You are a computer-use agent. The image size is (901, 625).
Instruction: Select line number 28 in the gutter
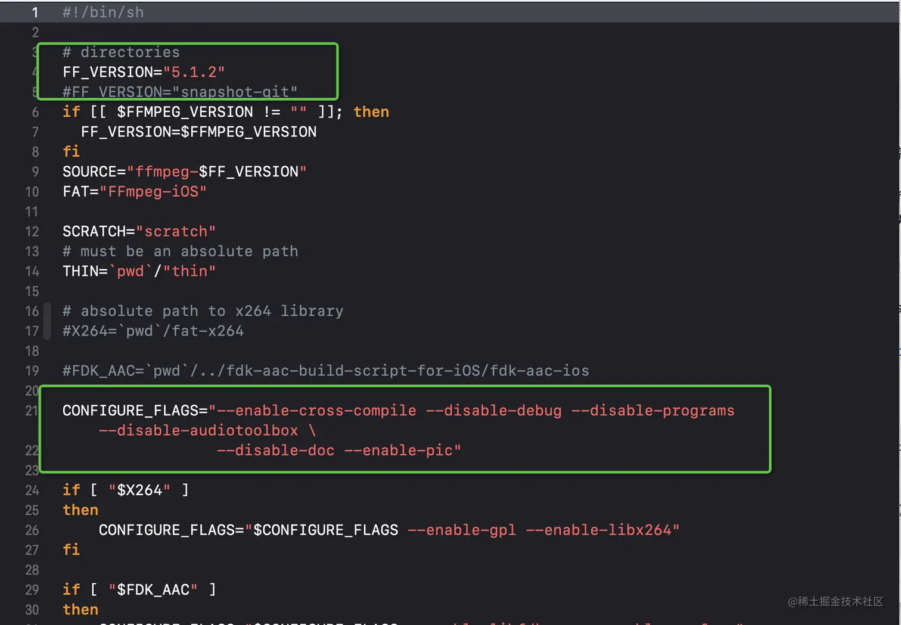pos(32,570)
